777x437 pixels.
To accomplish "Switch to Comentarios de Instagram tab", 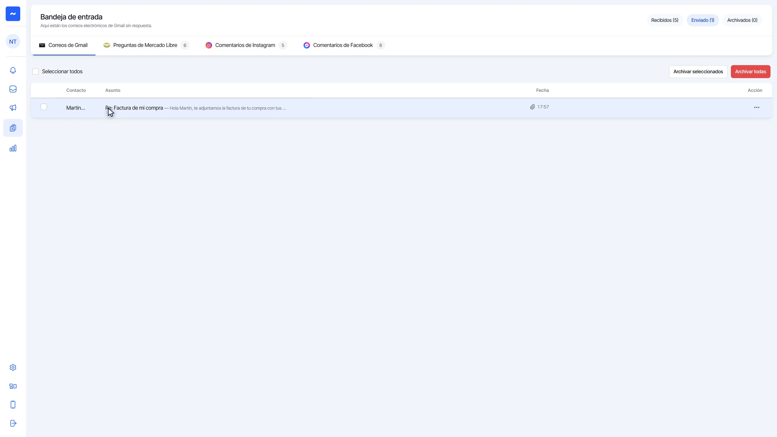I will (246, 45).
